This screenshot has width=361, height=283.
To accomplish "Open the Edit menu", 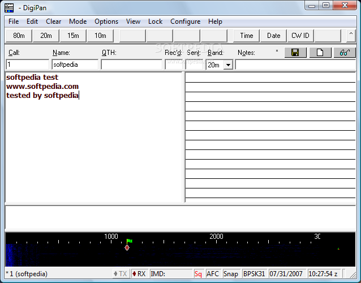I will pyautogui.click(x=32, y=22).
